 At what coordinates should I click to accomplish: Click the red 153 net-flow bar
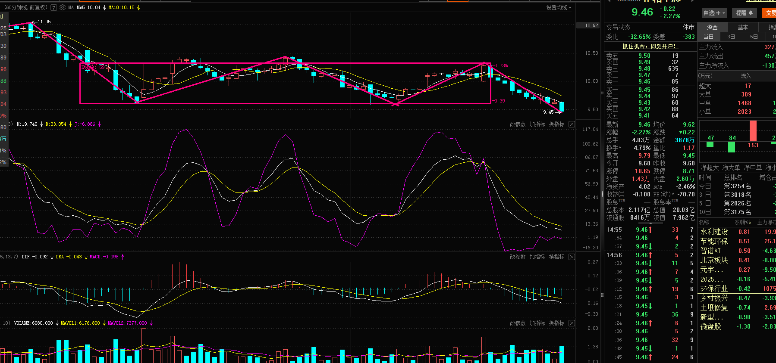(x=753, y=131)
